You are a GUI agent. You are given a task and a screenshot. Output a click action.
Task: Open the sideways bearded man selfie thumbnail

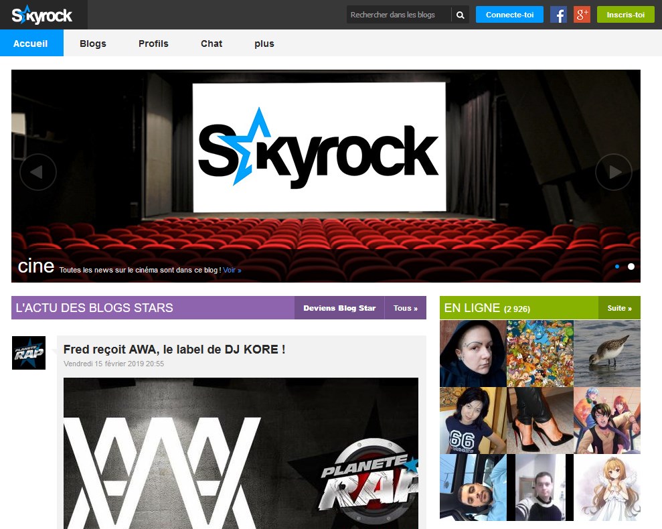pos(473,487)
